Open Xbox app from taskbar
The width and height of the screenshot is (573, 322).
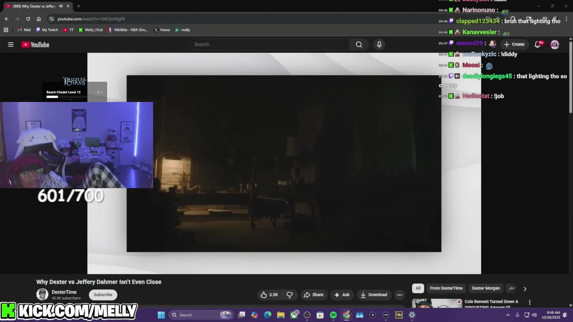tap(294, 315)
